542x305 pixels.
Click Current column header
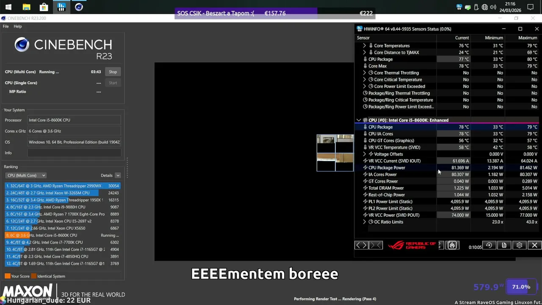462,38
